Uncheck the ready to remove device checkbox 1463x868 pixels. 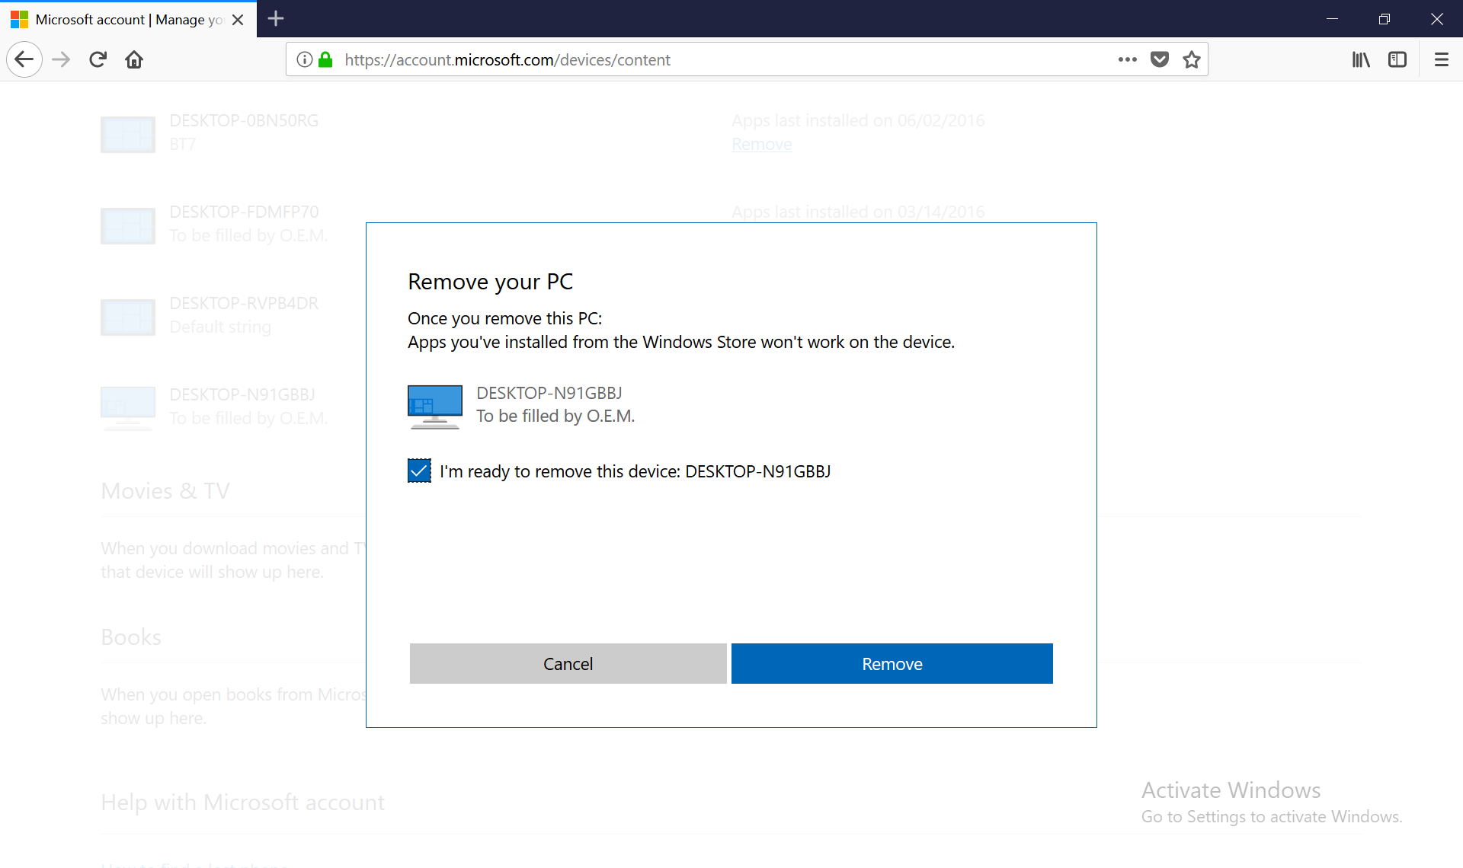(x=419, y=471)
